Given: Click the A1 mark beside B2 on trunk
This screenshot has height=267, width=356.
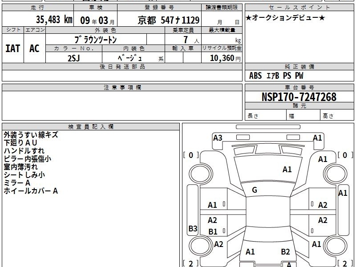Looking at the screenshot, I should 250,251.
